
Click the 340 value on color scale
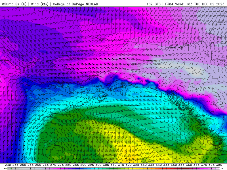pyautogui.click(x=159, y=165)
